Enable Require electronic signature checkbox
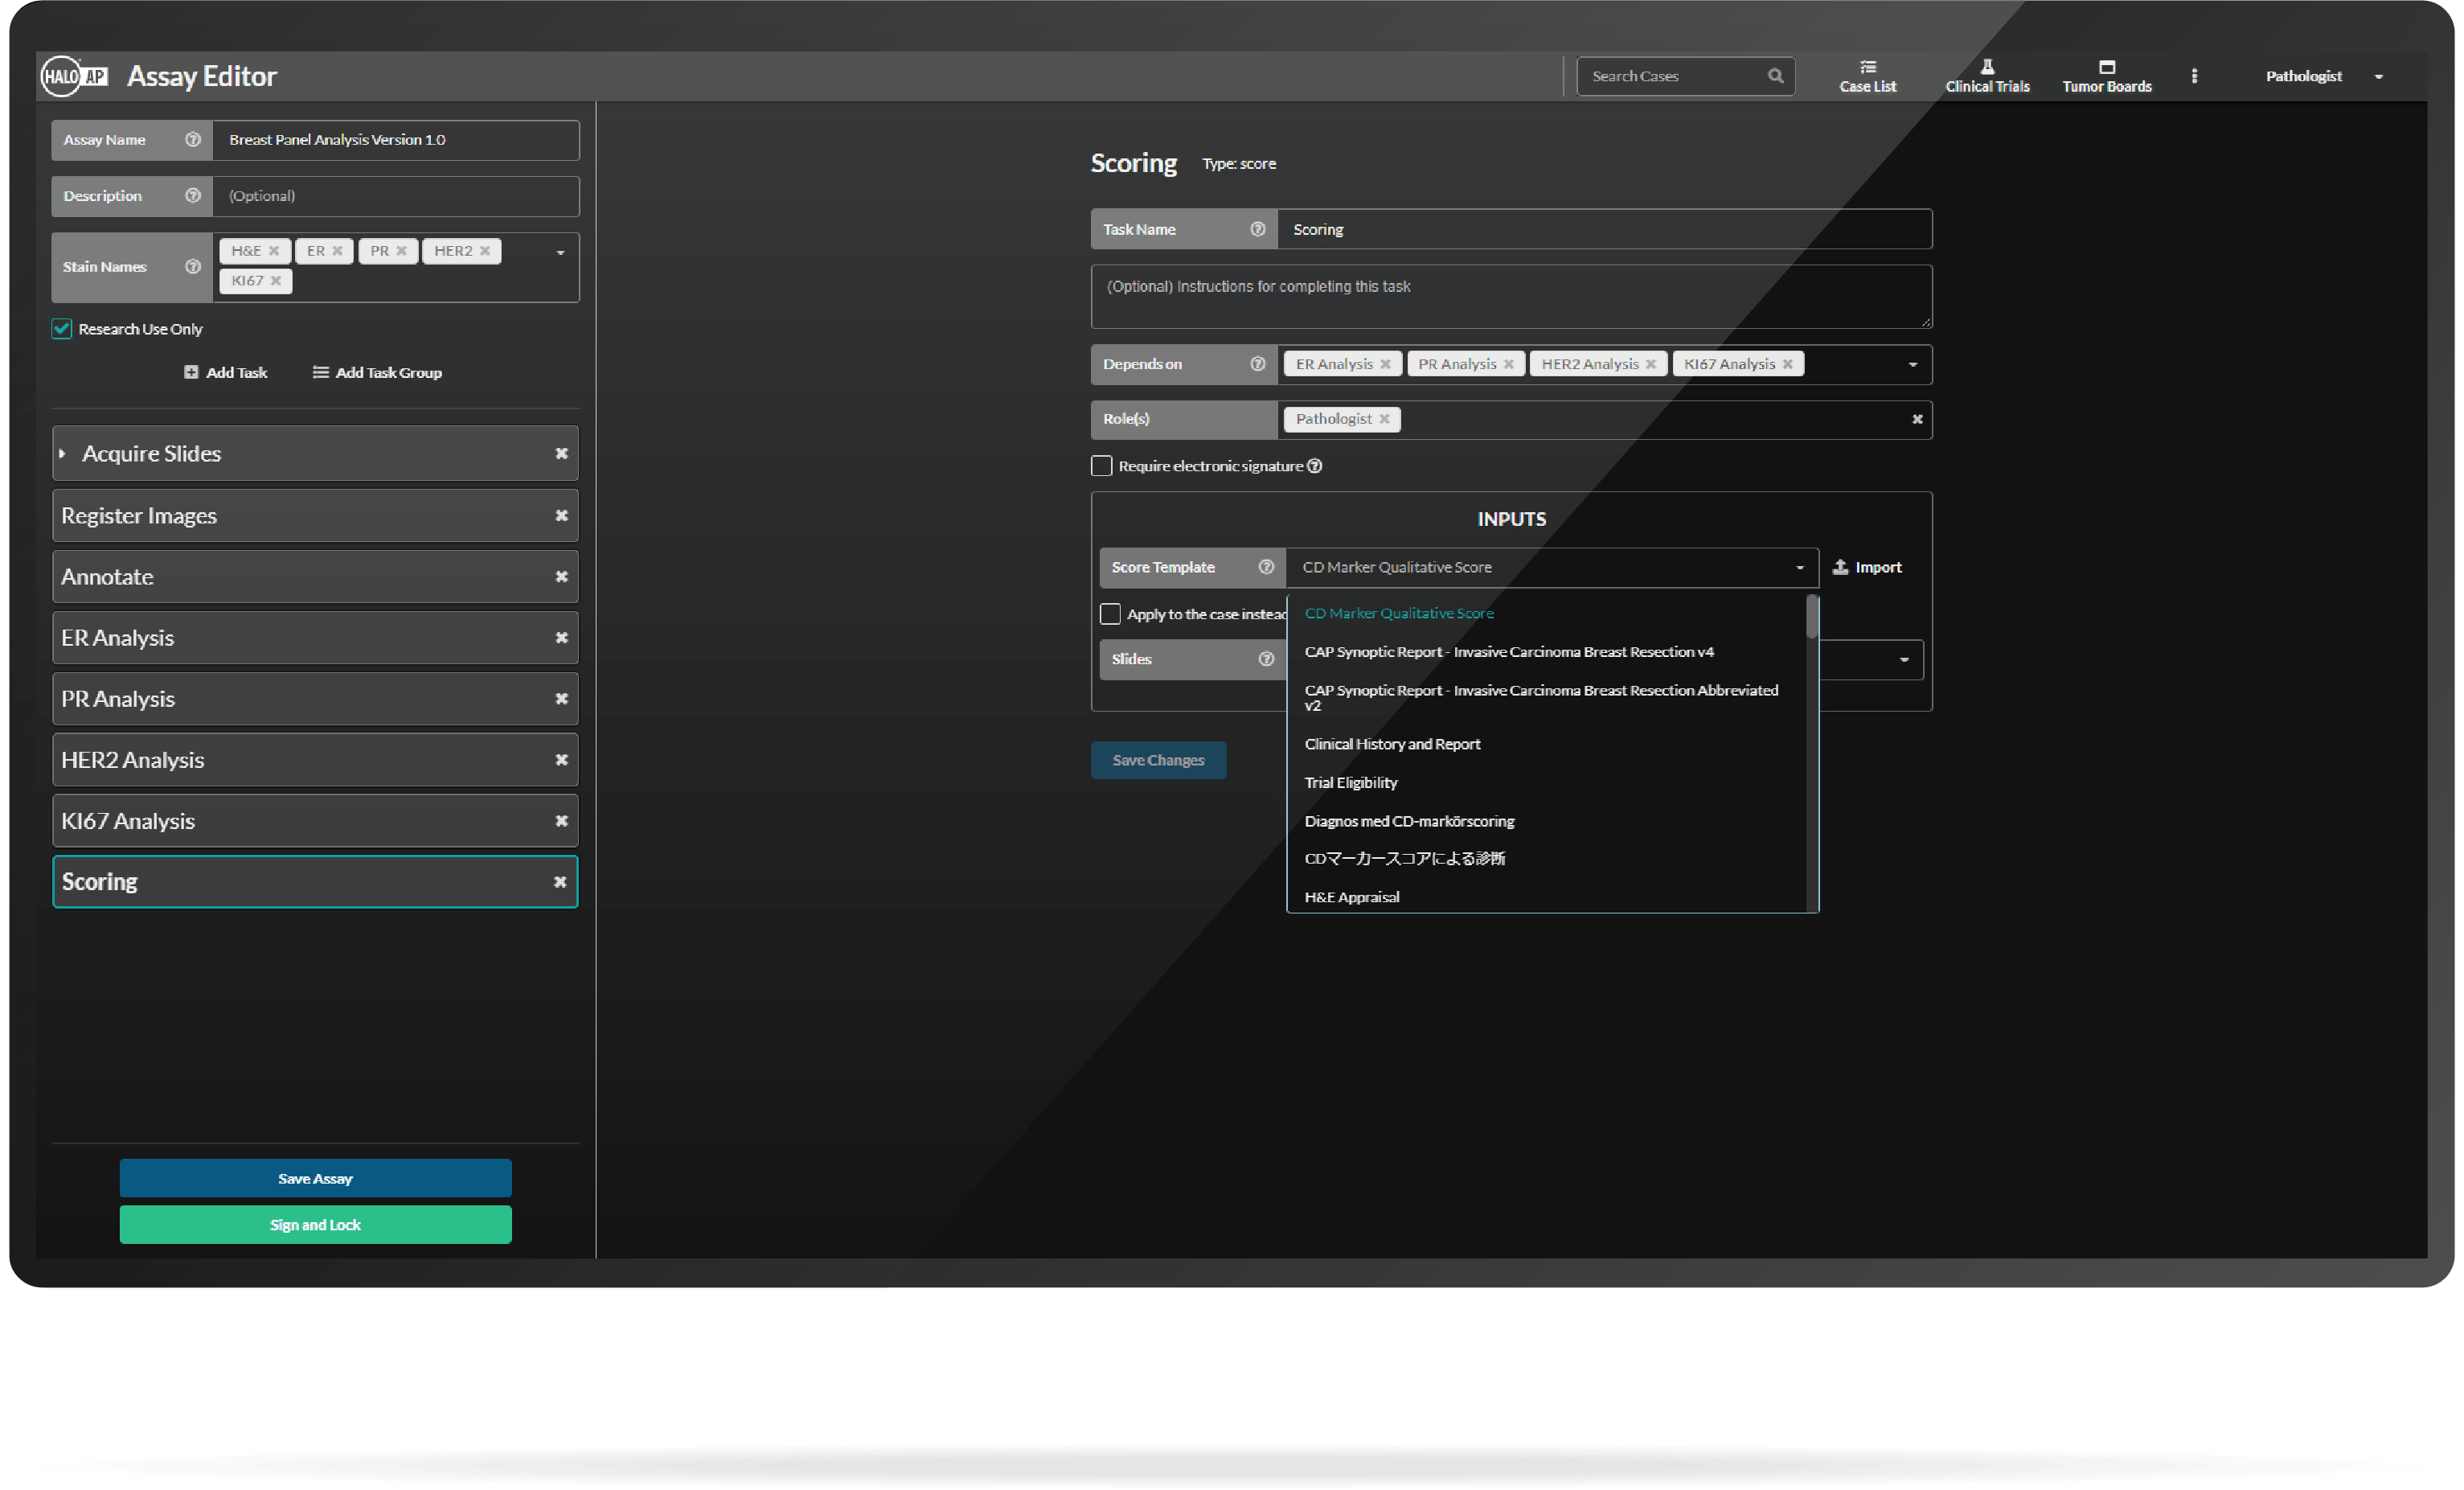 [1101, 466]
